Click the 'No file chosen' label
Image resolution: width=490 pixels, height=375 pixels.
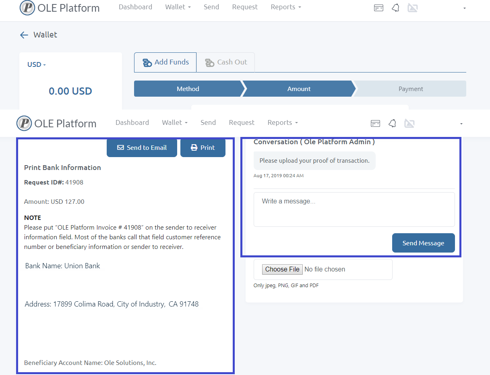pos(325,269)
